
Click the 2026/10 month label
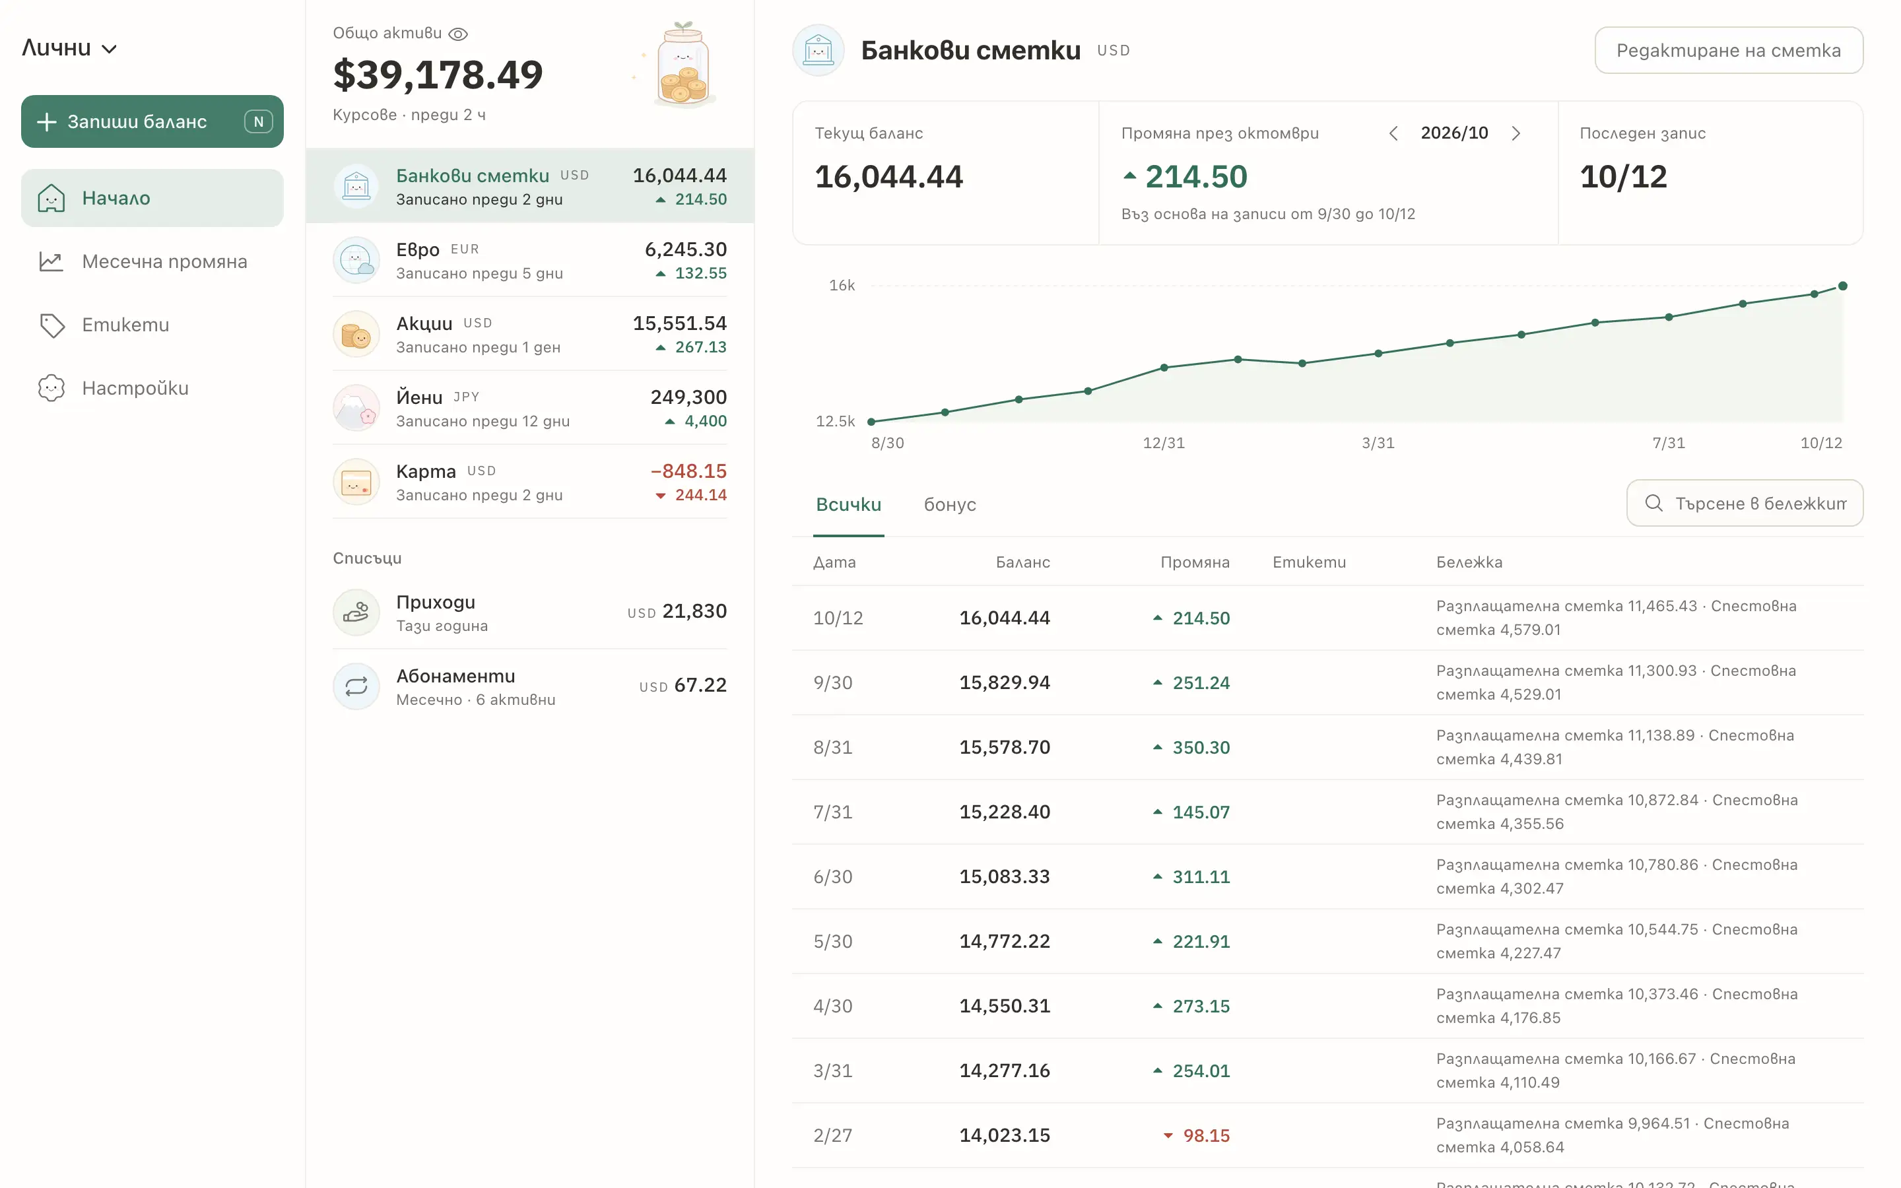pos(1454,133)
